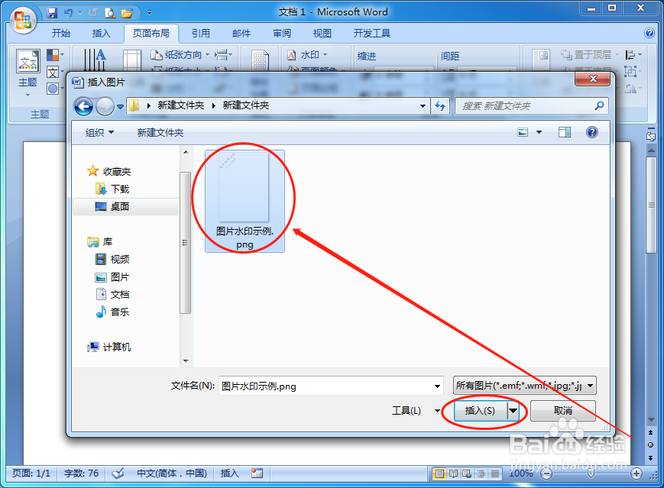Image resolution: width=664 pixels, height=488 pixels.
Task: Select 图片水印示例.png file thumbnail
Action: coord(245,201)
